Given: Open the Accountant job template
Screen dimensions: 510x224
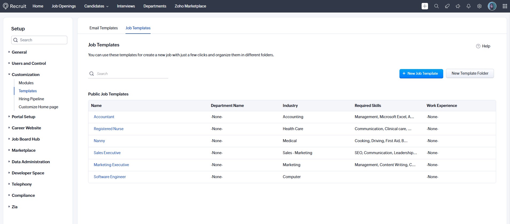Looking at the screenshot, I should [104, 117].
